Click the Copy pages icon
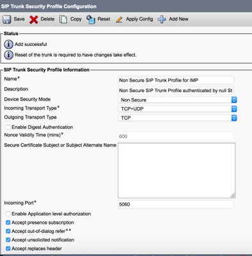Screen dimensions: 252x256 pyautogui.click(x=63, y=19)
